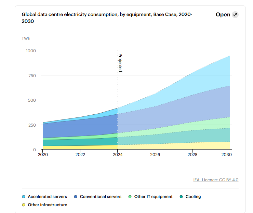Toggle the Conventional servers legend dot
Screen dimensions: 253x213
75,197
